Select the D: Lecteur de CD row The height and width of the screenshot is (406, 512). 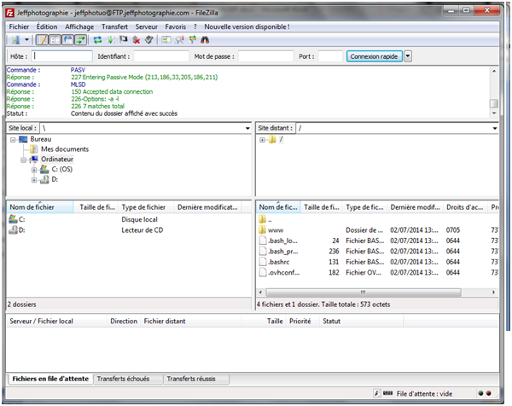(x=129, y=230)
